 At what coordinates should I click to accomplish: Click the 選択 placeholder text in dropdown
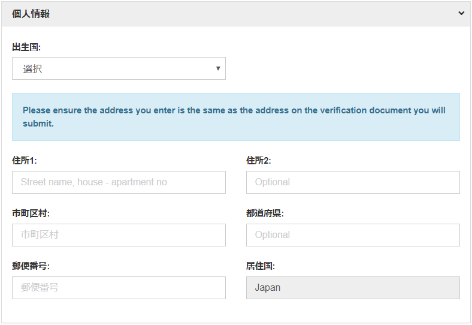[x=33, y=69]
